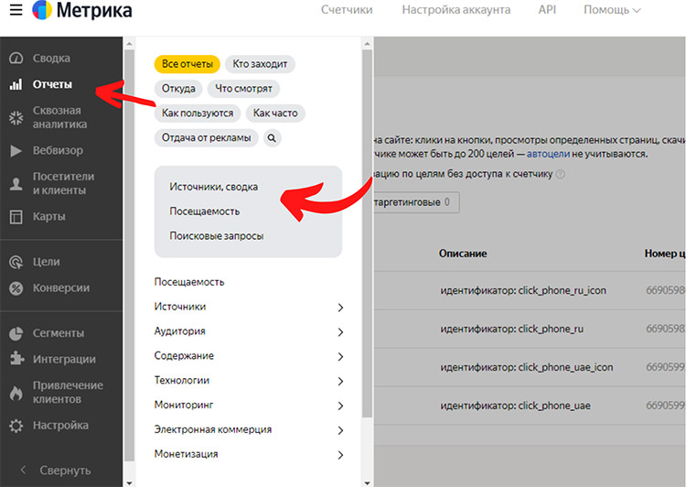Click the Конверсии percent icon
The height and width of the screenshot is (487, 686).
coord(16,288)
